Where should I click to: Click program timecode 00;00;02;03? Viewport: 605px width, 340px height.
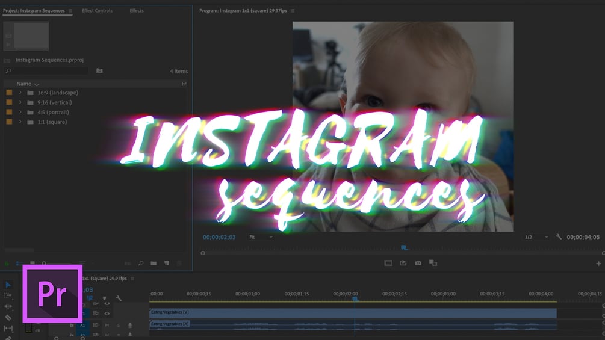(x=219, y=237)
